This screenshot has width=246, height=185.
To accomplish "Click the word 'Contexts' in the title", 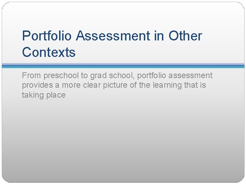I will pyautogui.click(x=49, y=52).
